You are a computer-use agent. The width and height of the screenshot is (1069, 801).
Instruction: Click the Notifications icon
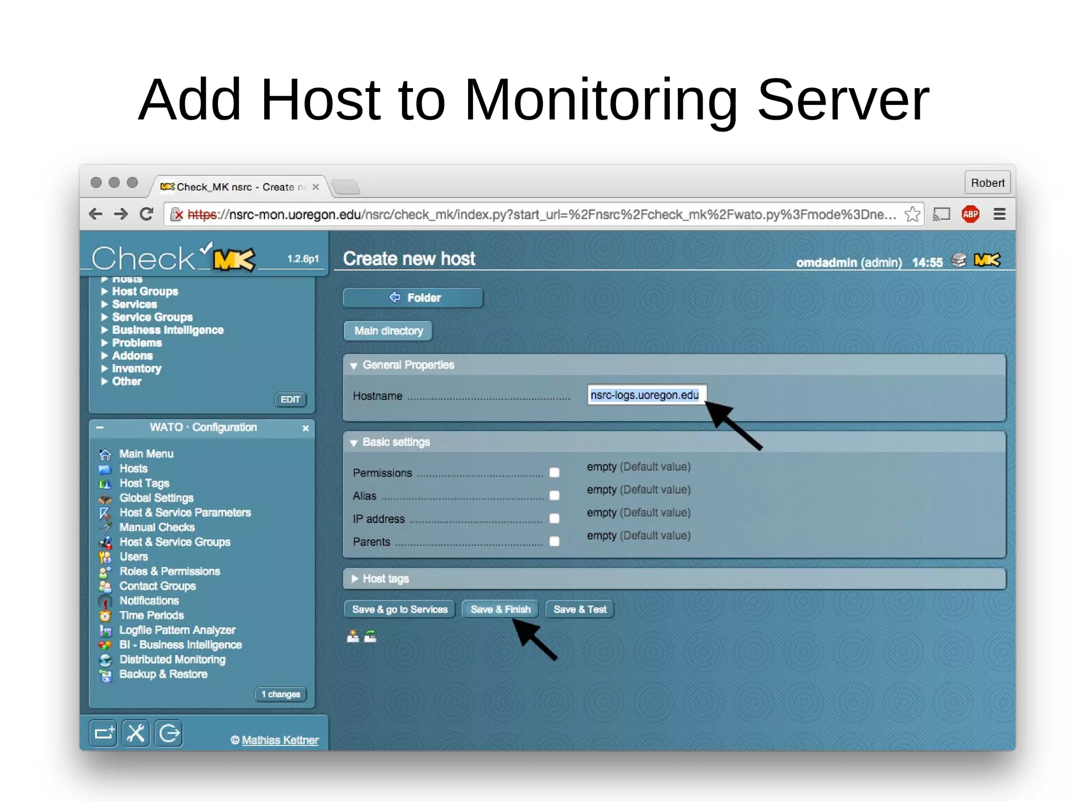coord(105,601)
